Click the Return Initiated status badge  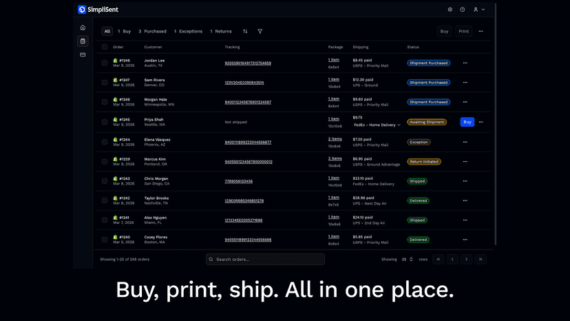(424, 162)
